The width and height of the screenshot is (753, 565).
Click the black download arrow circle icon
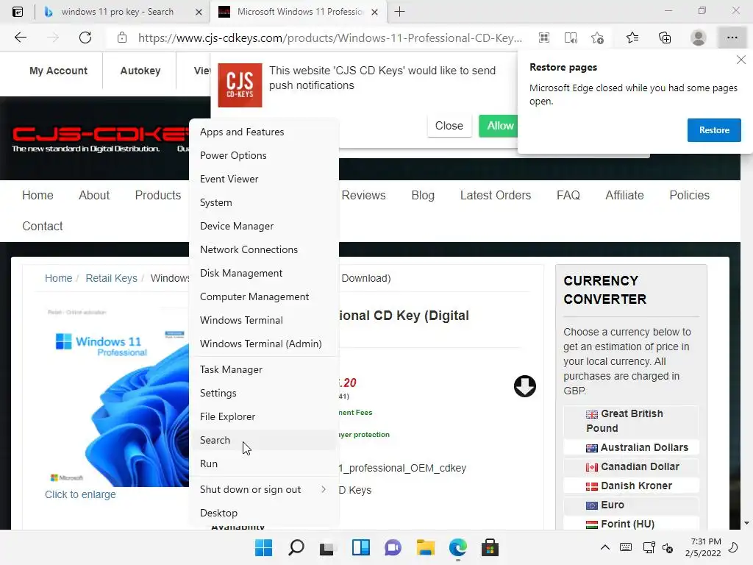[x=525, y=386]
